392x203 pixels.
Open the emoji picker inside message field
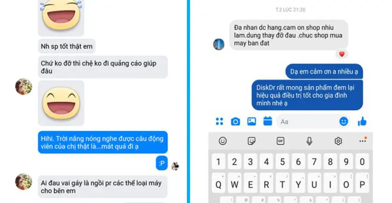[344, 121]
